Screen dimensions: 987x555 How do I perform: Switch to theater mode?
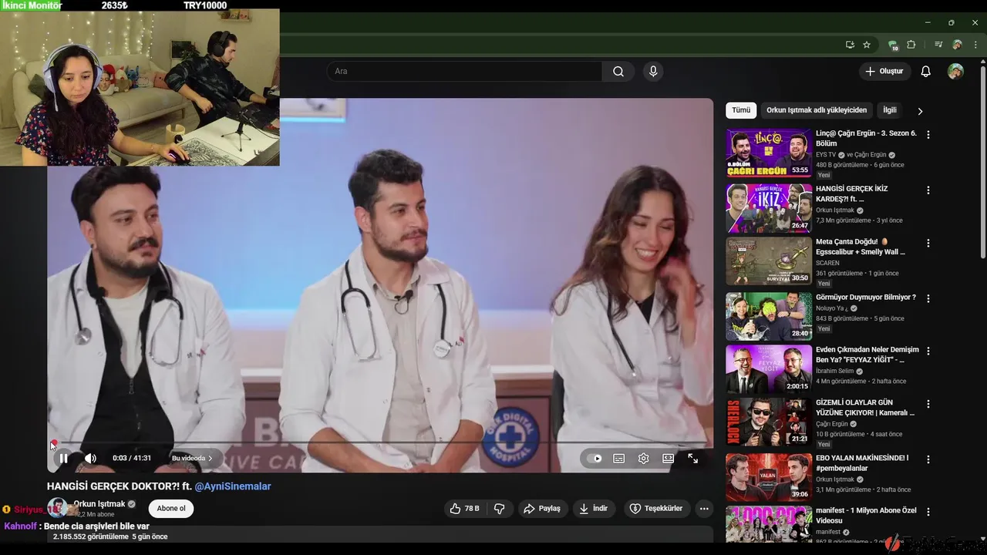(x=668, y=458)
